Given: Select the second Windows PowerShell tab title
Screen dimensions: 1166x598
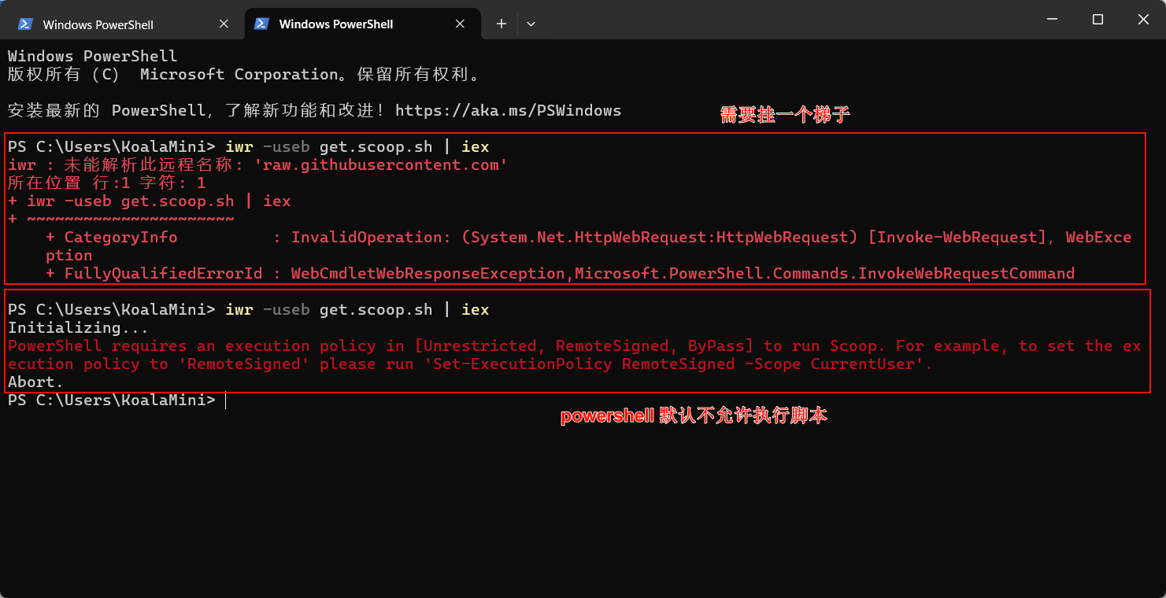Looking at the screenshot, I should pos(336,24).
